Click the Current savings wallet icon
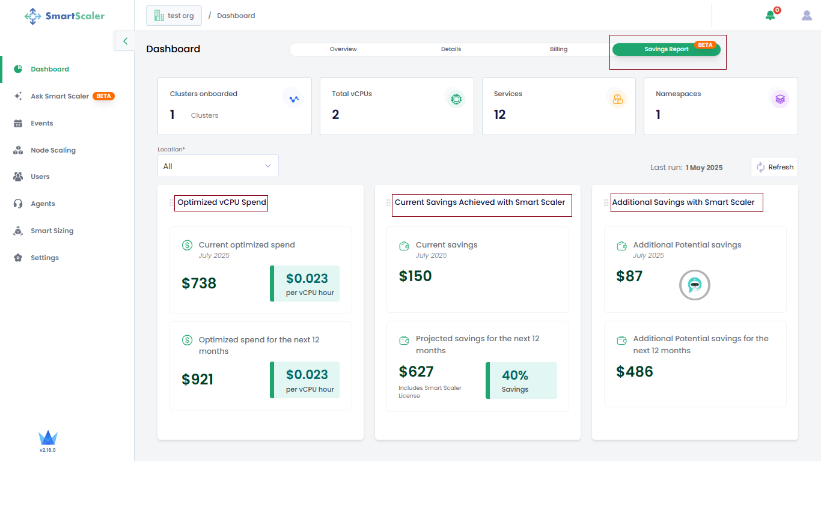This screenshot has height=513, width=830. point(404,246)
